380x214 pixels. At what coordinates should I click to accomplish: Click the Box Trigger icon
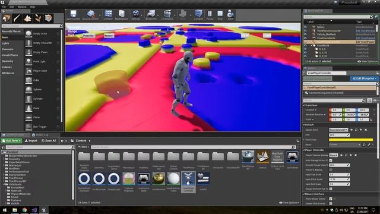(28, 127)
